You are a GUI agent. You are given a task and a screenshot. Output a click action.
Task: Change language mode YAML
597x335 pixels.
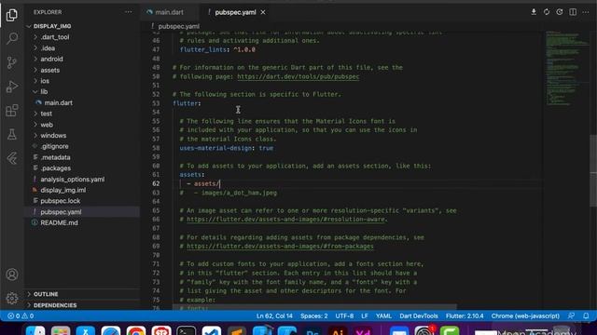383,316
